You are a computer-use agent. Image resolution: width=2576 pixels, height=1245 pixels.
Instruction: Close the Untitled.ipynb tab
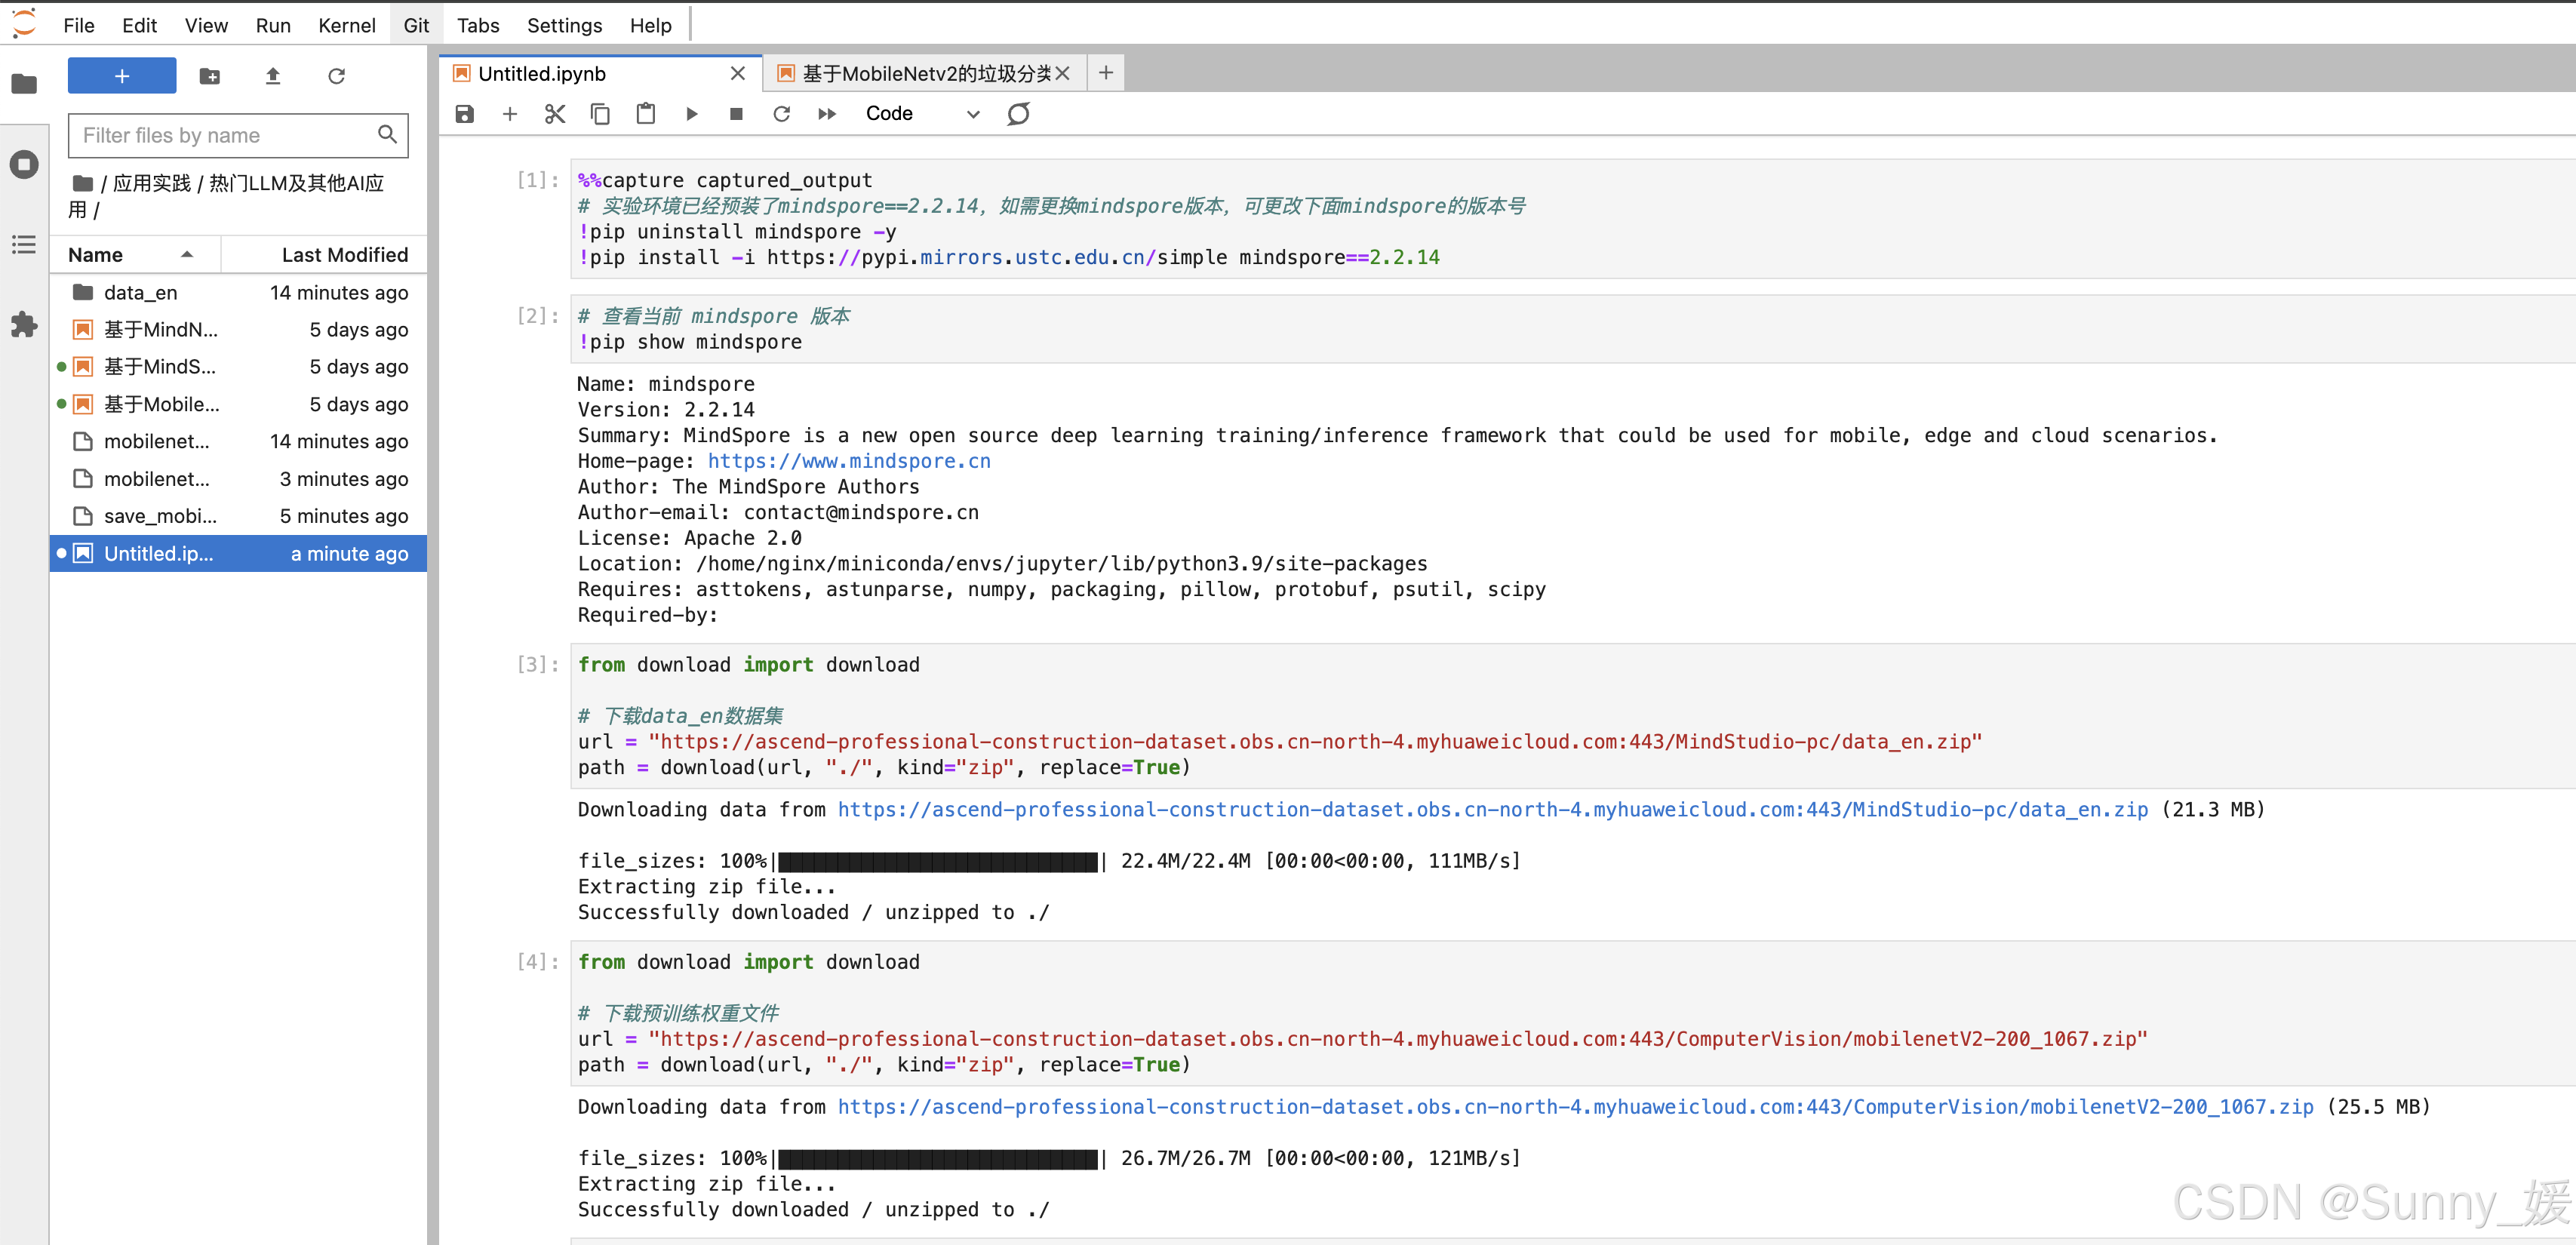click(738, 74)
